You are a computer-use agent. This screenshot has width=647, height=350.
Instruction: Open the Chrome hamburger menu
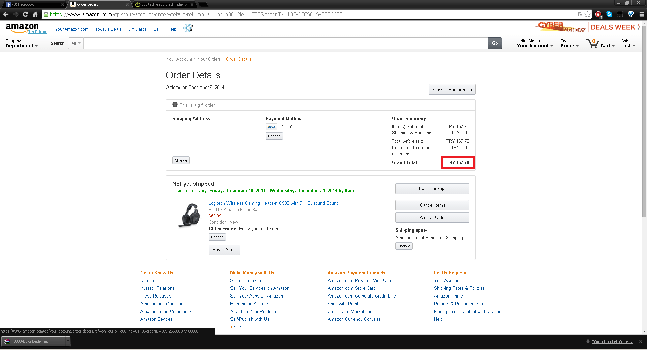click(x=642, y=14)
